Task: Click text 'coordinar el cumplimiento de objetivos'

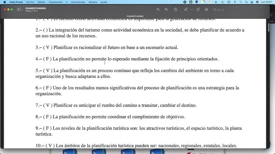Action: pyautogui.click(x=146, y=117)
